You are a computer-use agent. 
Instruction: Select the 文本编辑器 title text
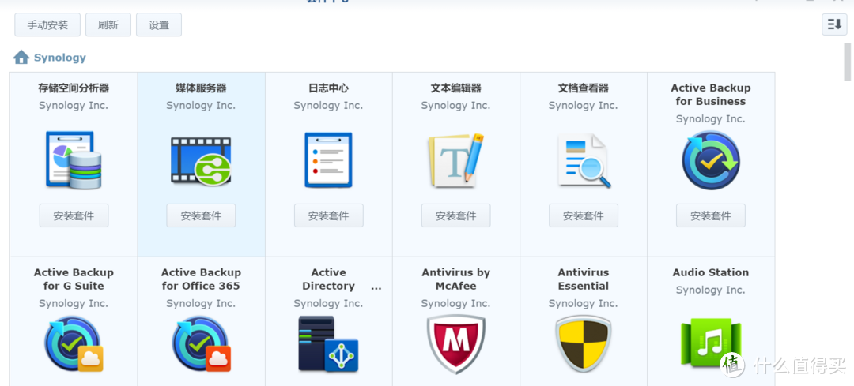coord(456,88)
